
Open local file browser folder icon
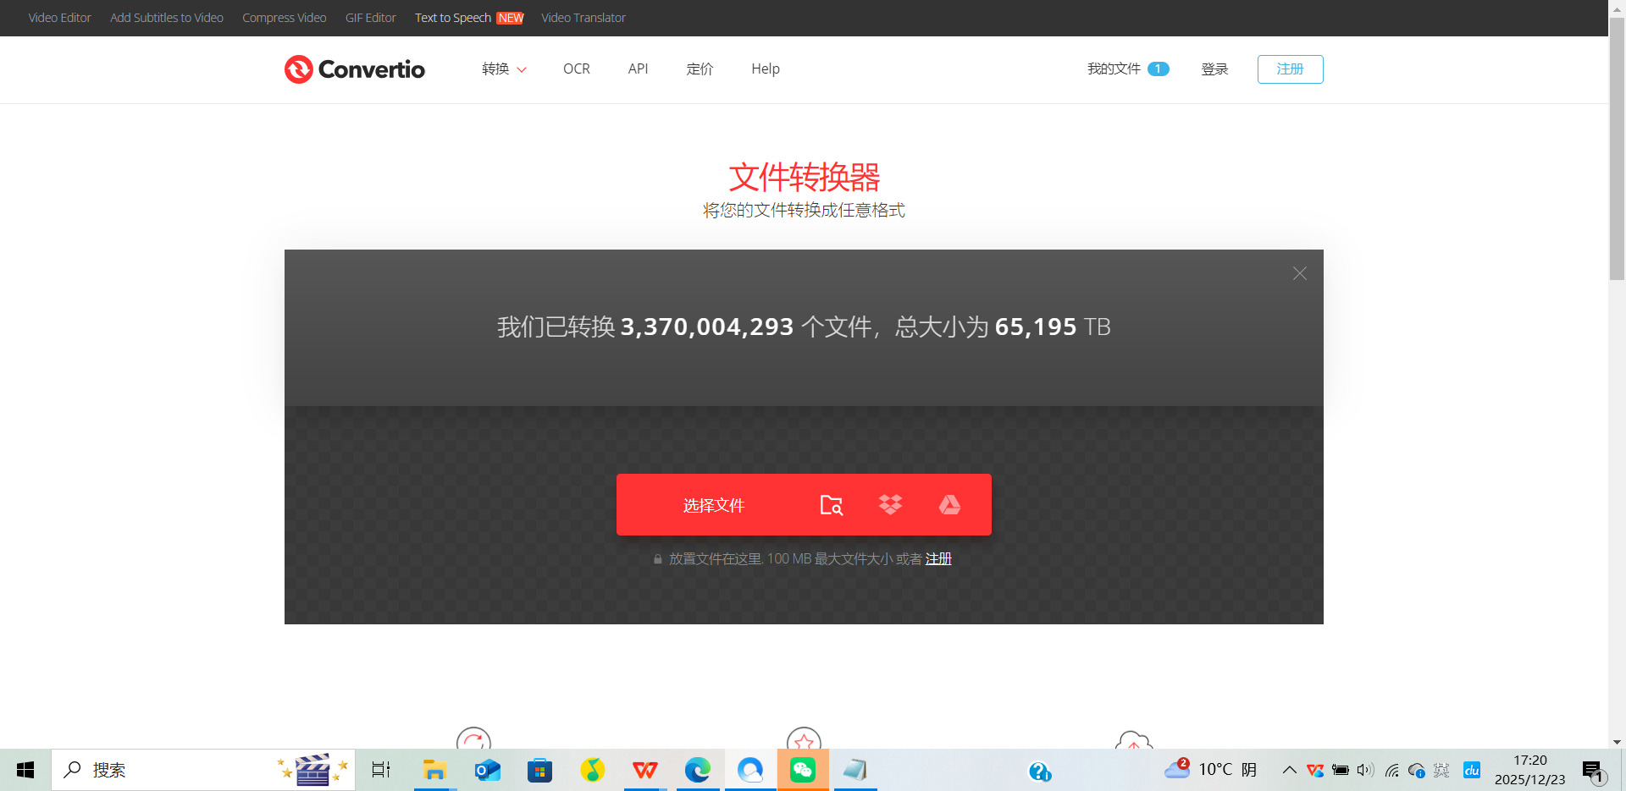click(x=832, y=505)
